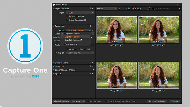Viewport: 190px width, 107px height.
Task: Collapse the Importar desde section
Action: coord(53,9)
